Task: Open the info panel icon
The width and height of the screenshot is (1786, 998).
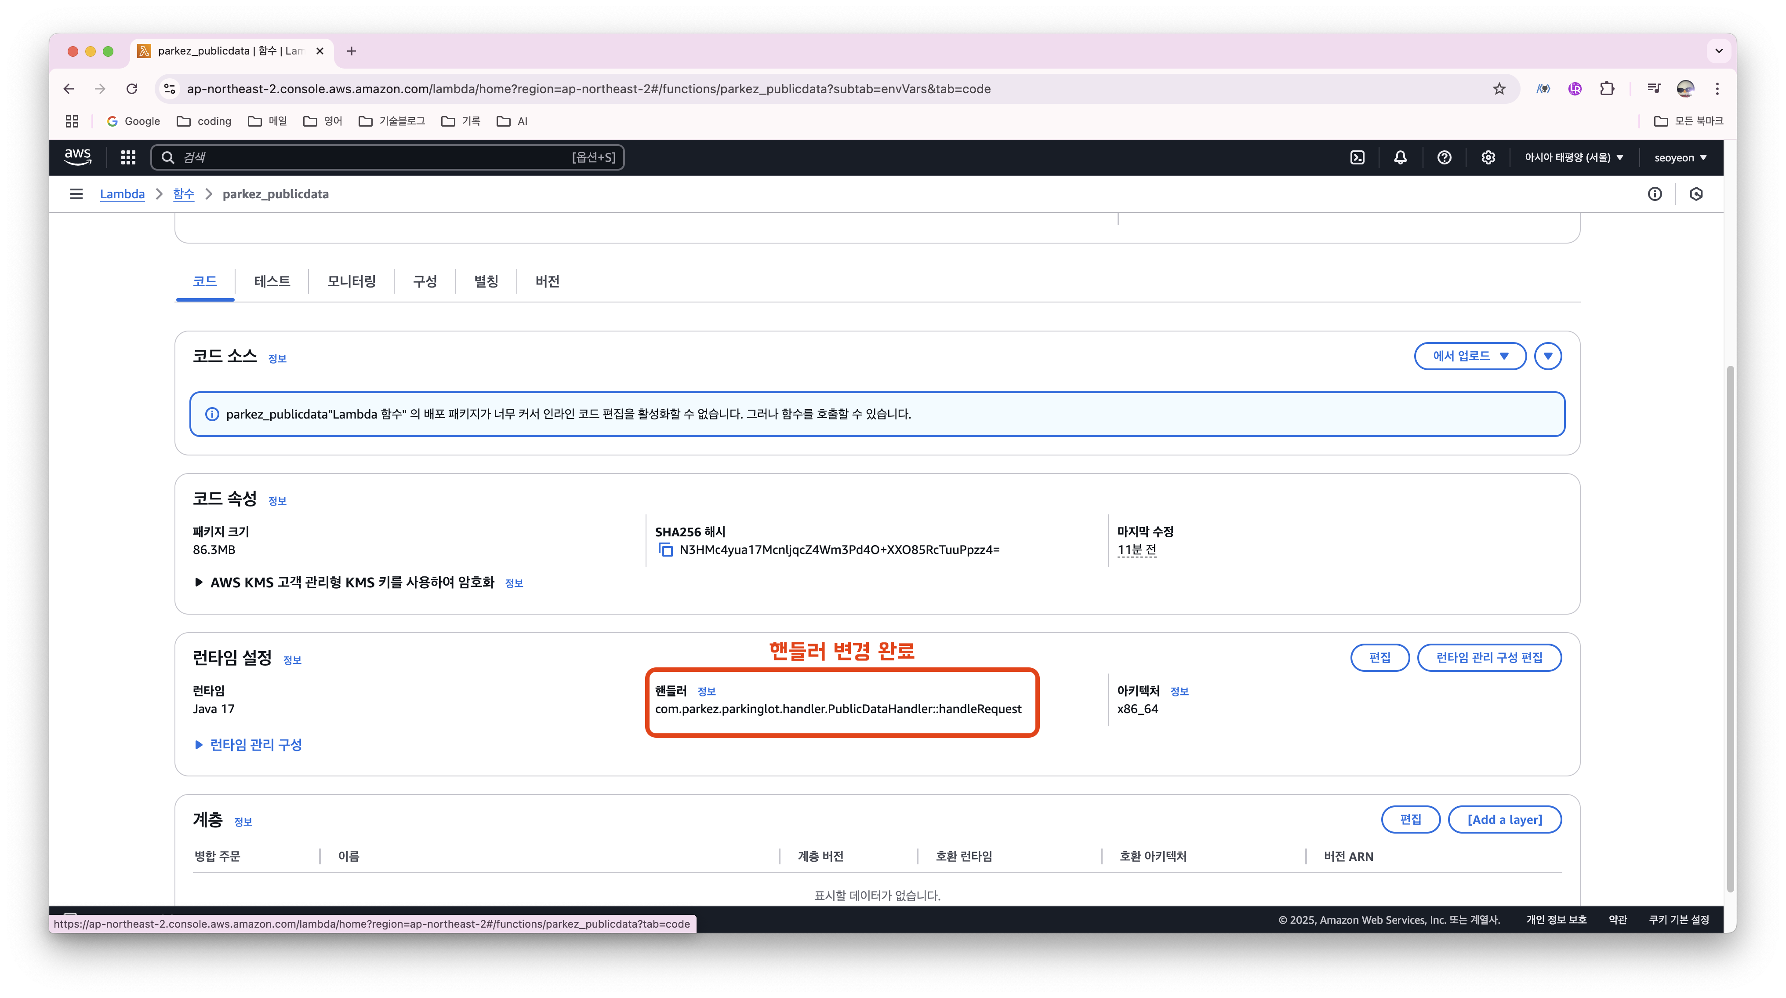Action: 1655,194
